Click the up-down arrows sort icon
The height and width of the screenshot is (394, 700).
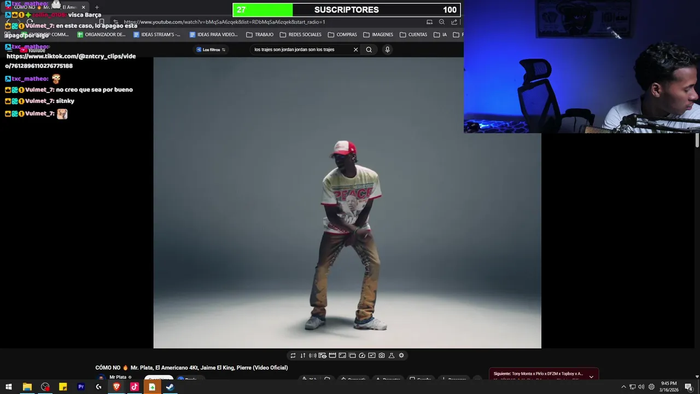302,356
